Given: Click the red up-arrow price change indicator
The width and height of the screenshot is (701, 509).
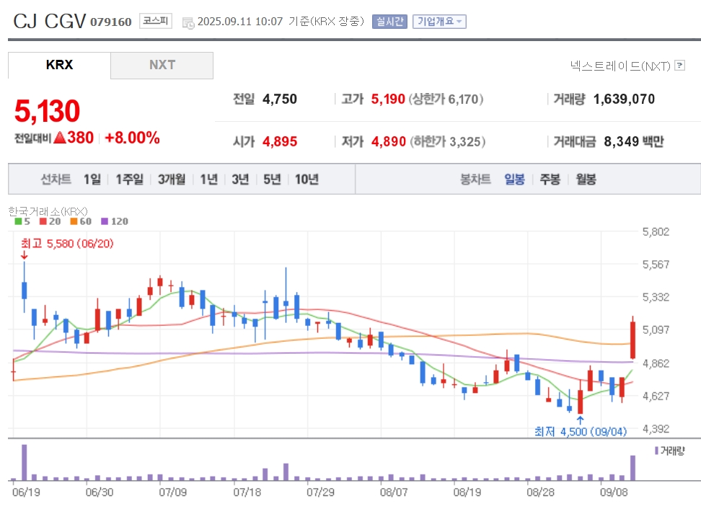Looking at the screenshot, I should coord(59,138).
